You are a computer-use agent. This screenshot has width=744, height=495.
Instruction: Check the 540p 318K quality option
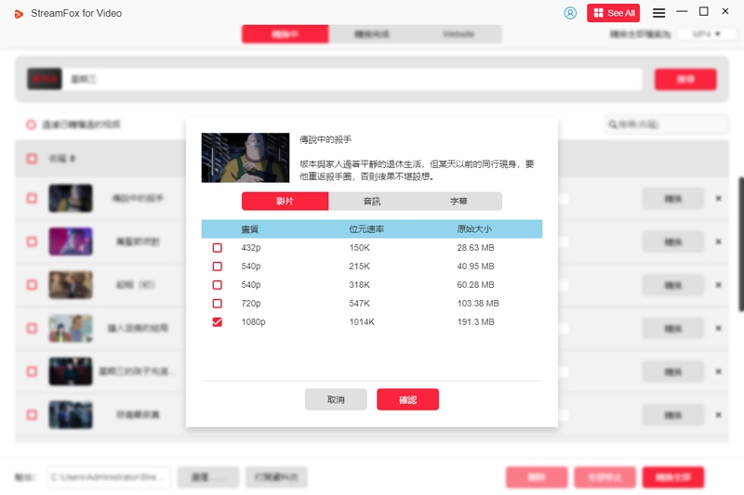(x=218, y=285)
